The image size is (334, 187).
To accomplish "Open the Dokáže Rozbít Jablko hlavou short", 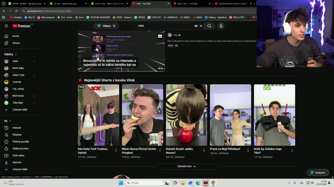I will tap(187, 115).
